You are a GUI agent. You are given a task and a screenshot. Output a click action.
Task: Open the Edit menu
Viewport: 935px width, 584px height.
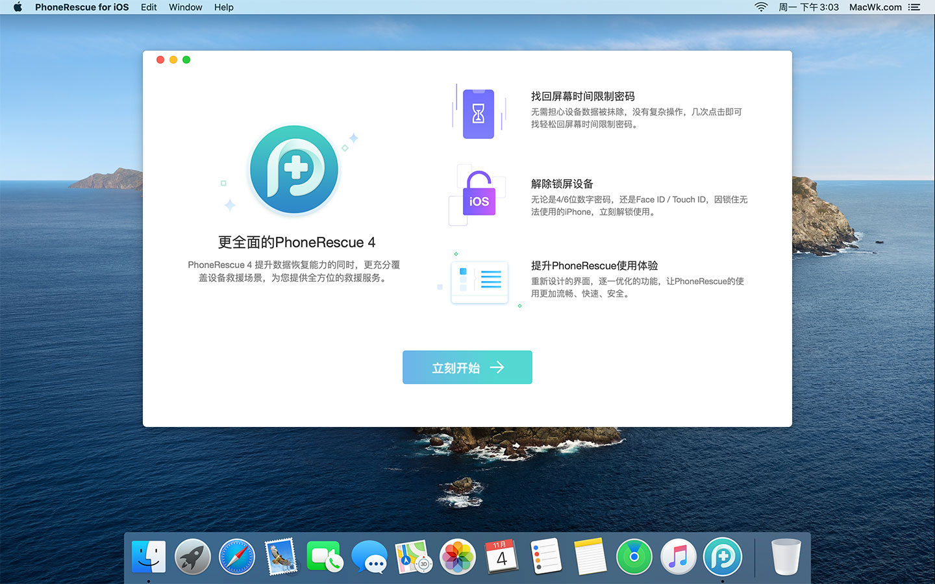(149, 7)
